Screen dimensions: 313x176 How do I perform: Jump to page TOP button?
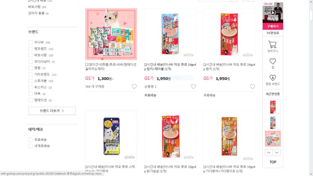point(273,162)
